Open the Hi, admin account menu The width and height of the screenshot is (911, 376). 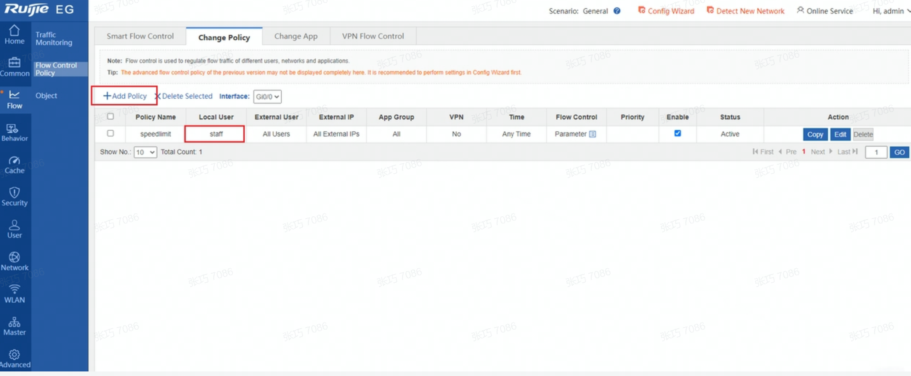point(891,11)
